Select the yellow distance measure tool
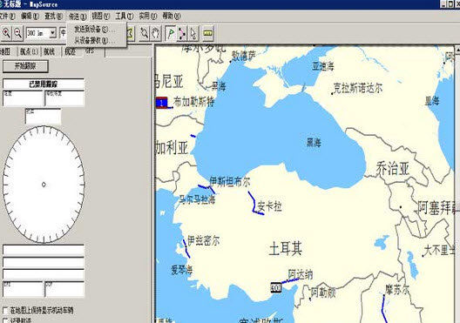The width and height of the screenshot is (460, 323). click(x=207, y=33)
